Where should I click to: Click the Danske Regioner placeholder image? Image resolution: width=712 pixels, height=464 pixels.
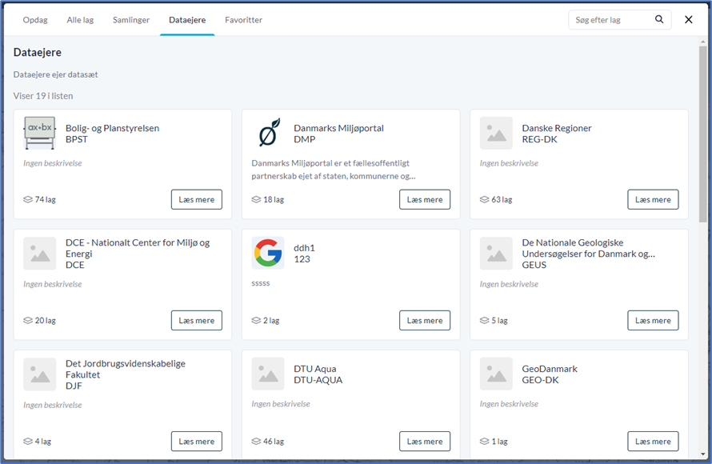coord(496,133)
